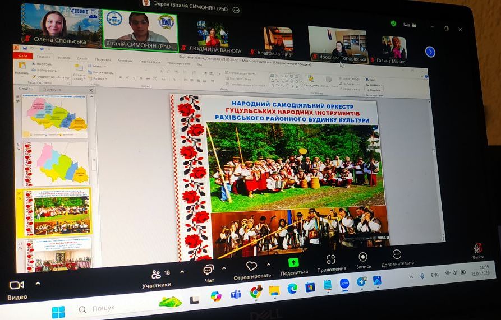Open File Explorer from taskbar
Viewport: 501px width, 320px height.
(x=274, y=290)
